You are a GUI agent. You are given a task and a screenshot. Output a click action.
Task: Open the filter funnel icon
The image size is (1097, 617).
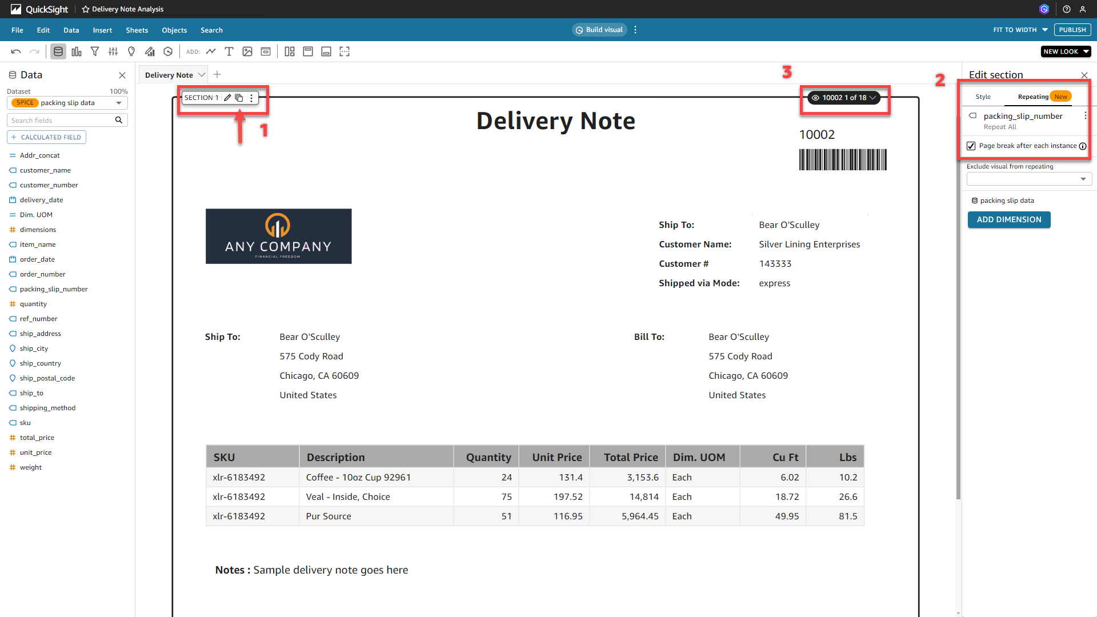[x=95, y=51]
